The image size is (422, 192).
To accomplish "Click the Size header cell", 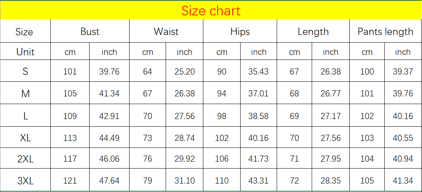I will [24, 32].
